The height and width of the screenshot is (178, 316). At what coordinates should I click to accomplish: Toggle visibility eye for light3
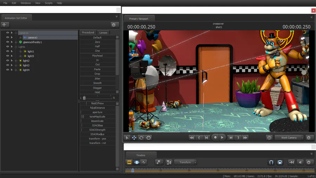coord(7,65)
